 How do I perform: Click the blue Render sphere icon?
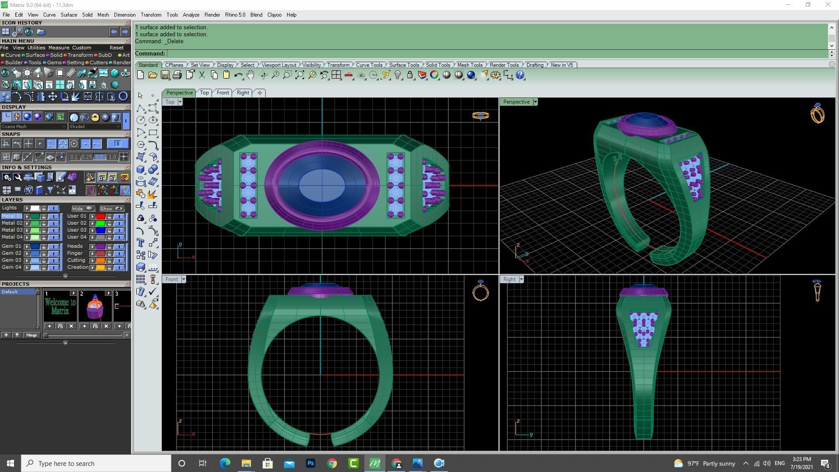point(471,75)
